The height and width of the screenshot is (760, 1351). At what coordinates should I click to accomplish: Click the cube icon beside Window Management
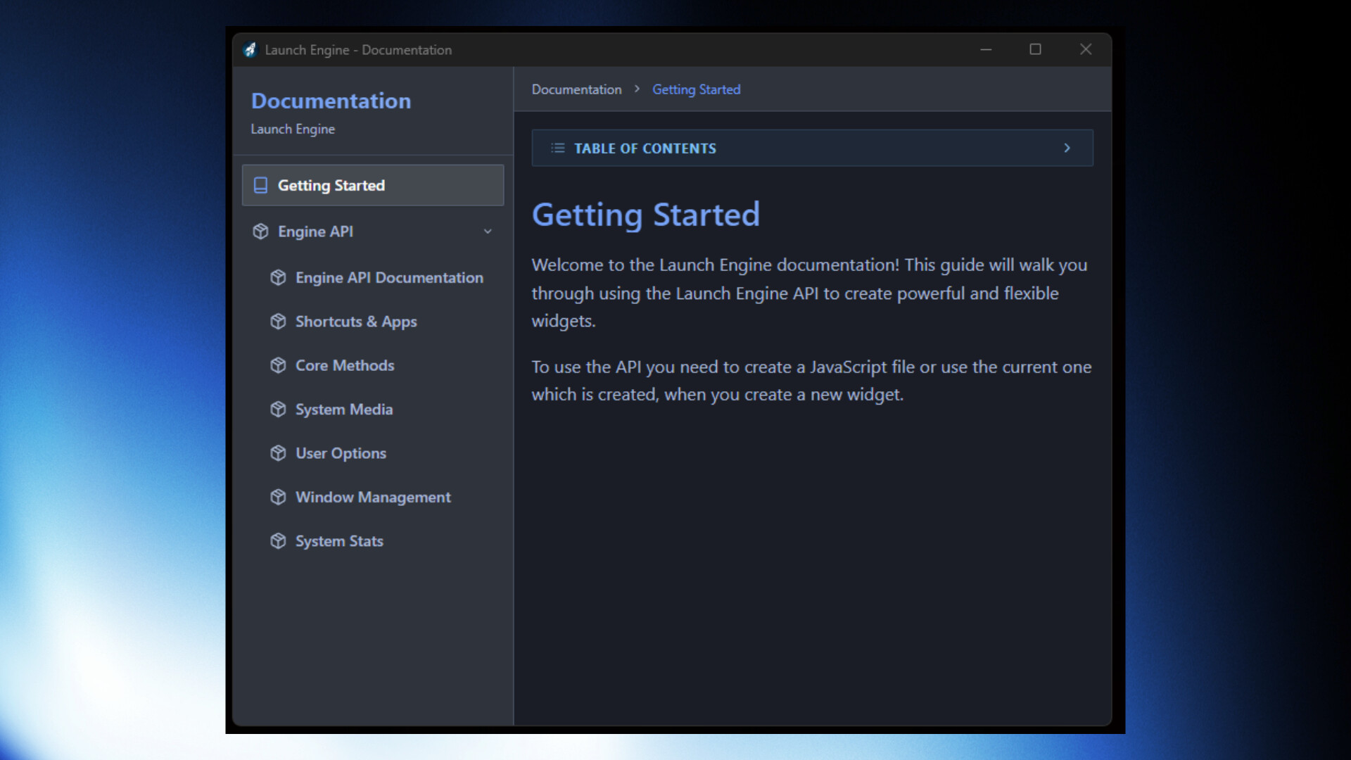click(278, 497)
